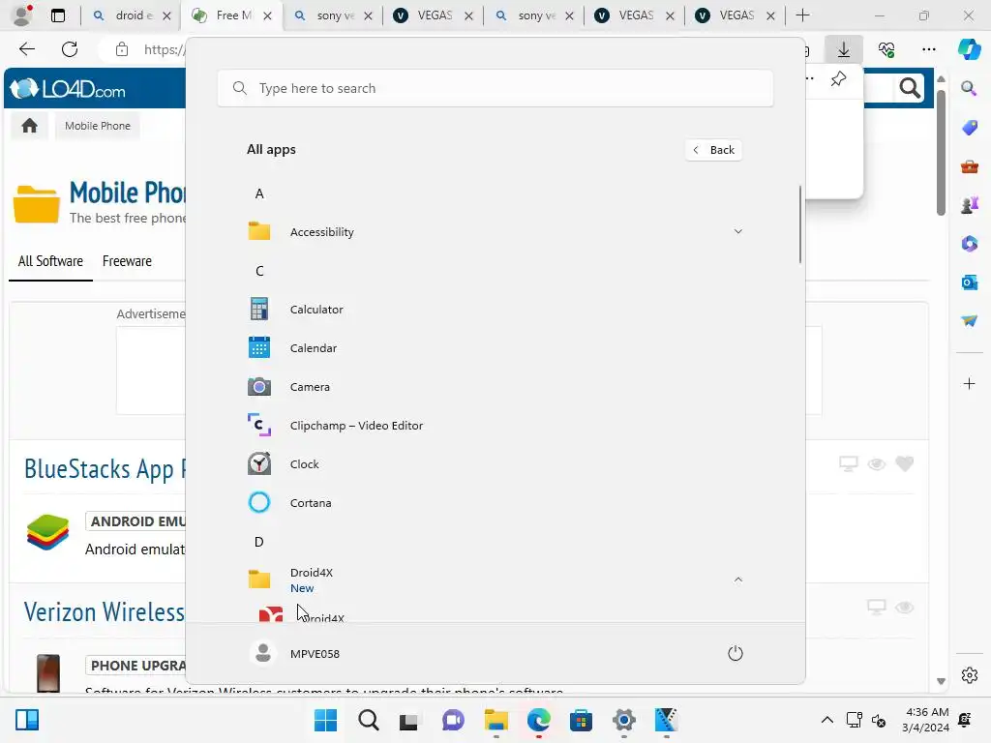Click the Edge Downloads toolbar icon
This screenshot has height=743, width=991.
coord(844,49)
